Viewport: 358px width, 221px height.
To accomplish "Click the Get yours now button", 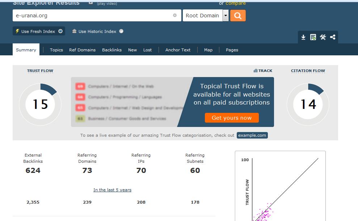I will click(x=232, y=118).
